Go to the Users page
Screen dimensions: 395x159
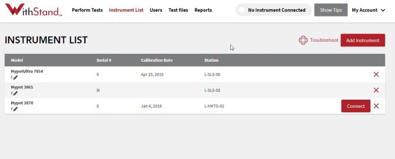click(x=156, y=10)
